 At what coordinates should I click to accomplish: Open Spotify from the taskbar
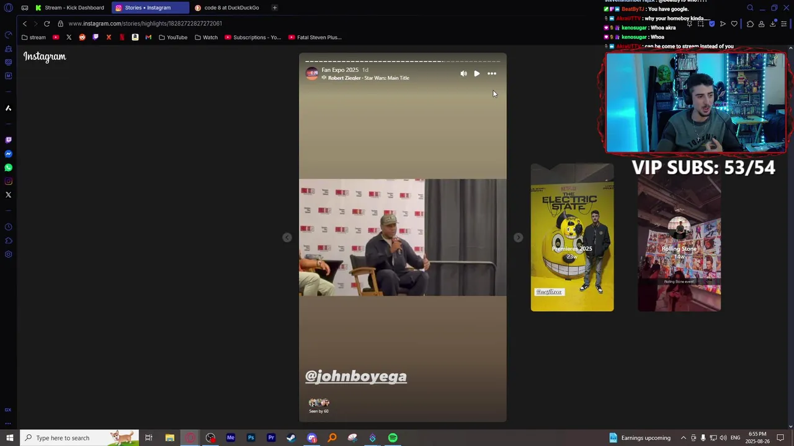coord(393,438)
